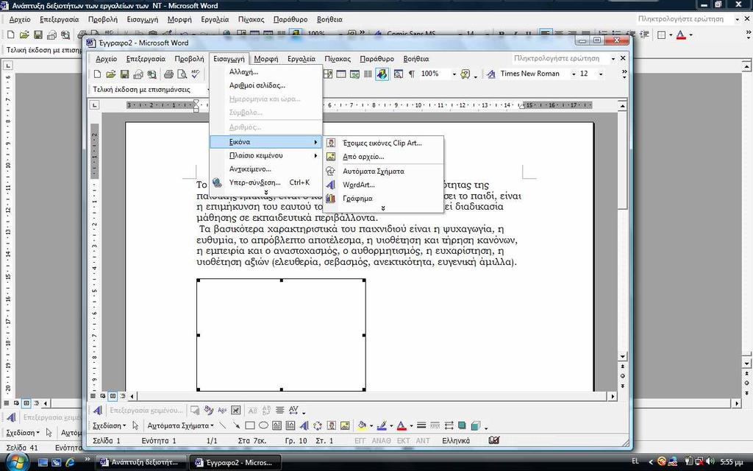753x471 pixels.
Task: Select the Arrow tool on the Drawing toolbar
Action: point(236,425)
